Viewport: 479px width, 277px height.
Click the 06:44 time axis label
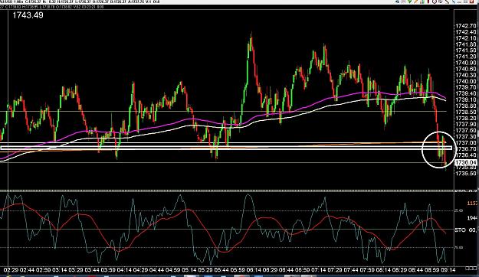[x=286, y=270]
